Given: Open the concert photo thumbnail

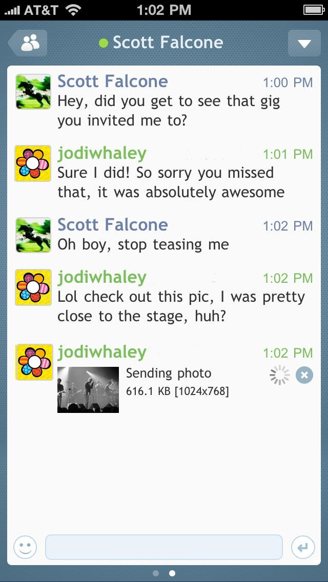Looking at the screenshot, I should pyautogui.click(x=88, y=390).
